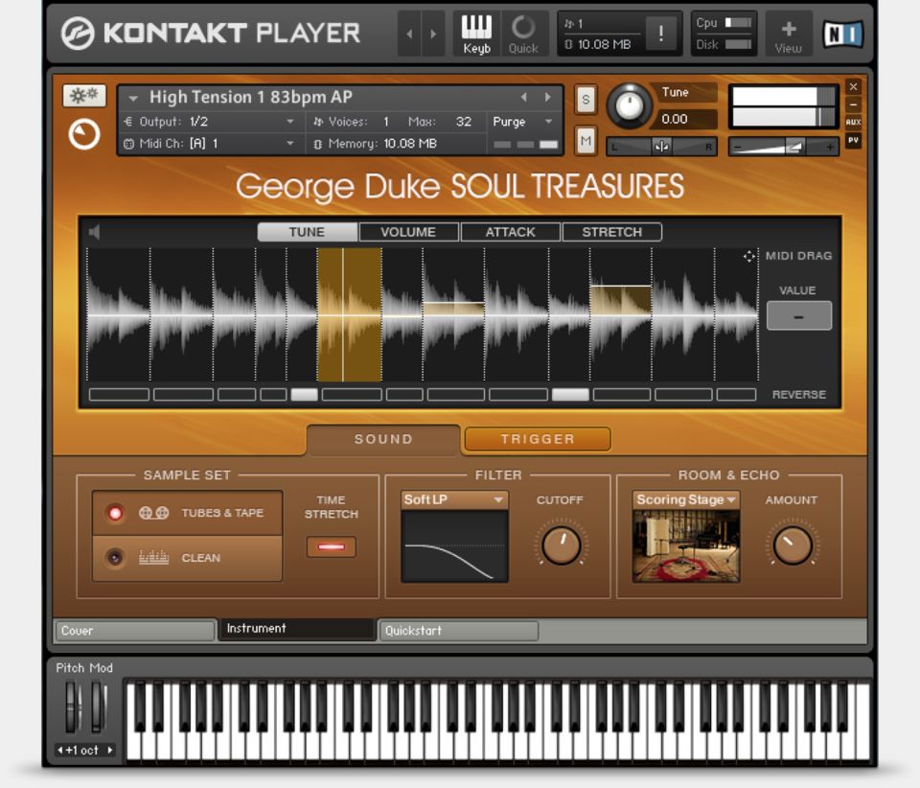Expand the Purge dropdown menu
920x788 pixels.
pyautogui.click(x=522, y=122)
